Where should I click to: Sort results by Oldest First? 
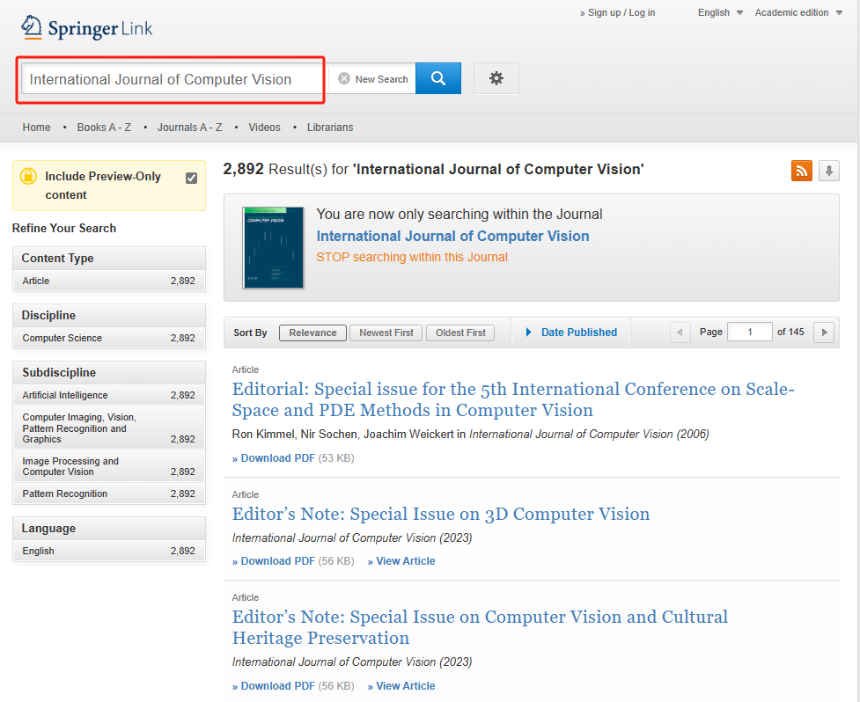pyautogui.click(x=460, y=333)
